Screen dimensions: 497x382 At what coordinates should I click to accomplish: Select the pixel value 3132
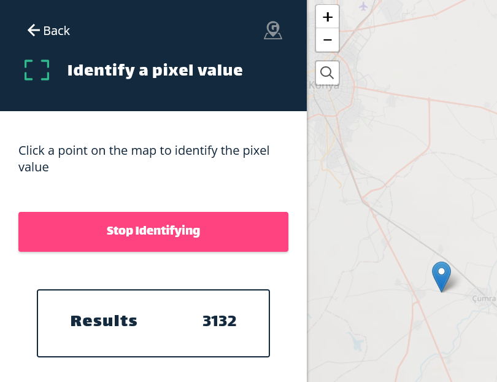coord(220,321)
